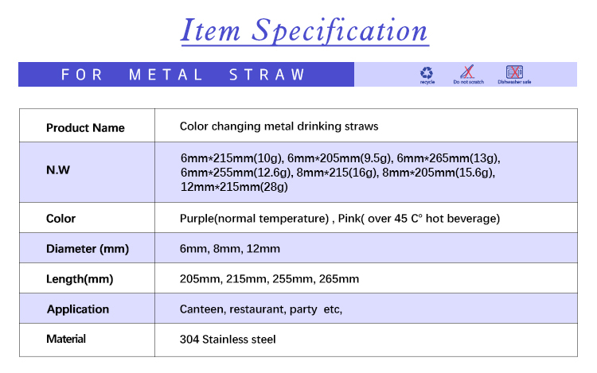Select the 6mm, 8mm, 12mm value
The image size is (597, 373).
point(230,249)
